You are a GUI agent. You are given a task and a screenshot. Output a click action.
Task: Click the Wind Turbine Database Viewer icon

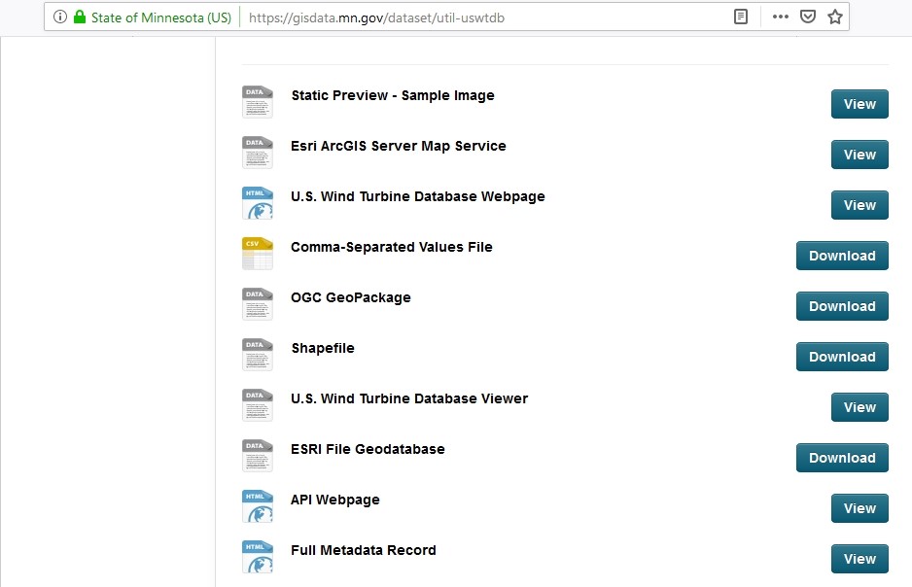257,405
